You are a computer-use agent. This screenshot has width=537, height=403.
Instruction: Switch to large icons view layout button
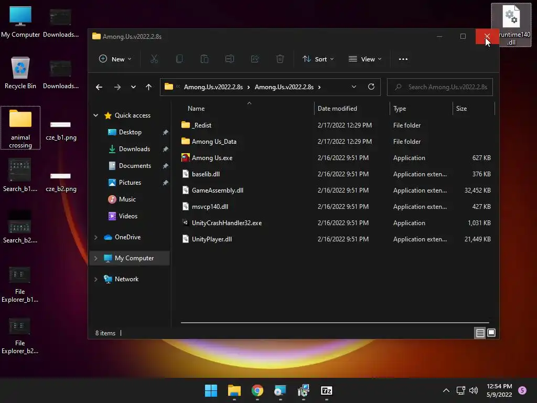(x=491, y=333)
